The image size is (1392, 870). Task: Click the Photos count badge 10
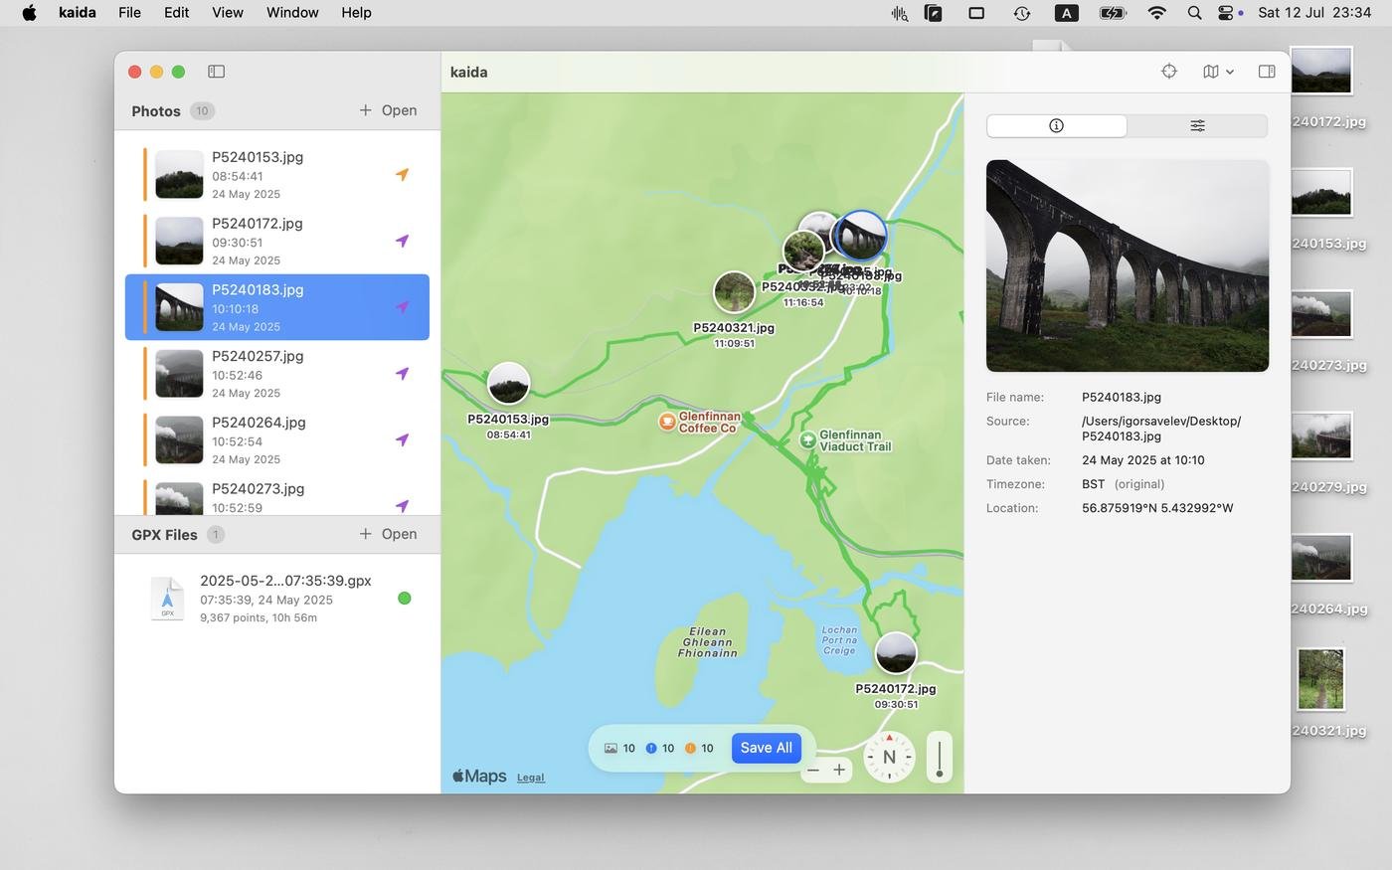pyautogui.click(x=202, y=111)
